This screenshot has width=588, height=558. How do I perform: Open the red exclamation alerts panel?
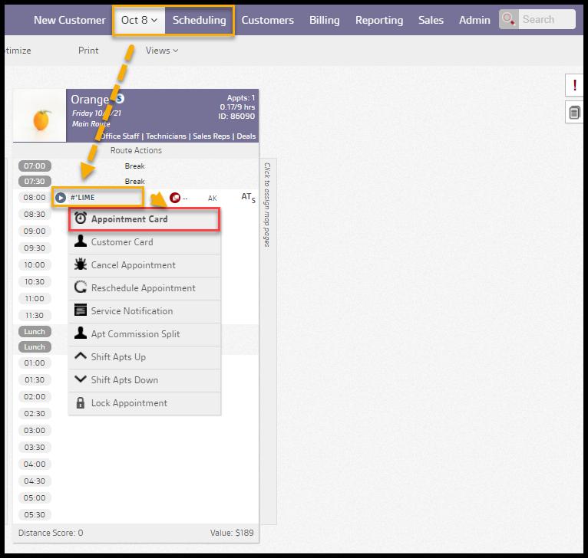(x=574, y=86)
